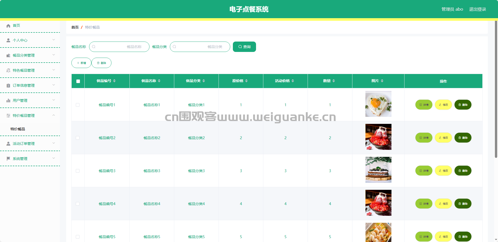
Task: Click the 订单信息管理 clipboard icon
Action: coord(8,86)
